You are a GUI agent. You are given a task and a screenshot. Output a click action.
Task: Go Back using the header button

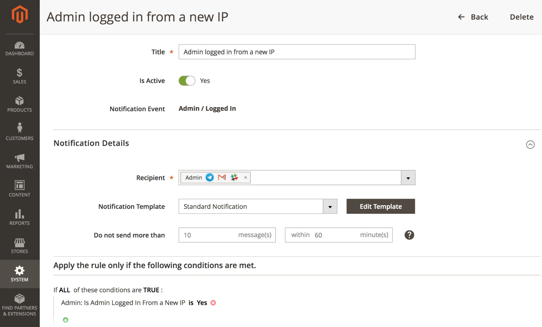click(x=473, y=17)
